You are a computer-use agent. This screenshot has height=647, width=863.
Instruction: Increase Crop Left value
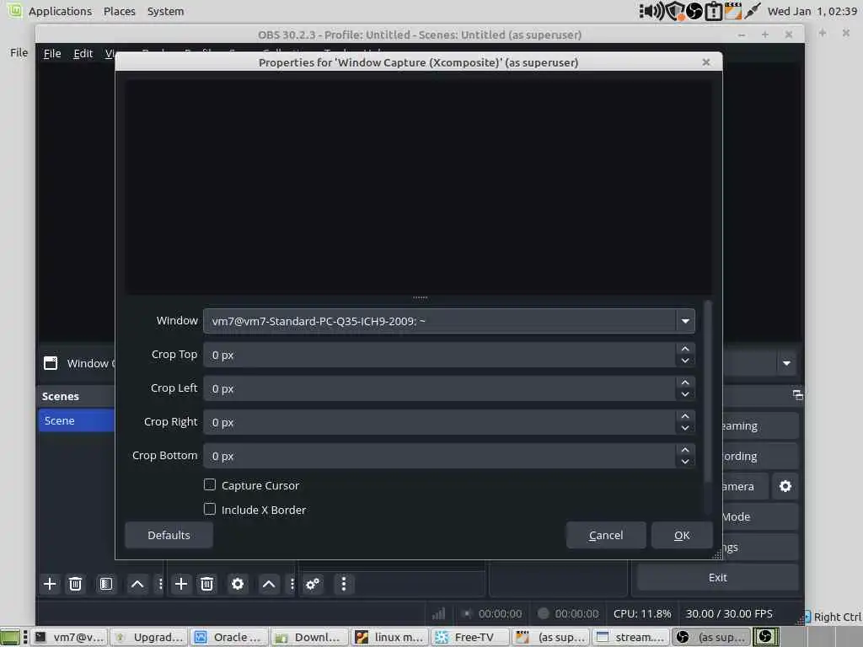coord(685,382)
